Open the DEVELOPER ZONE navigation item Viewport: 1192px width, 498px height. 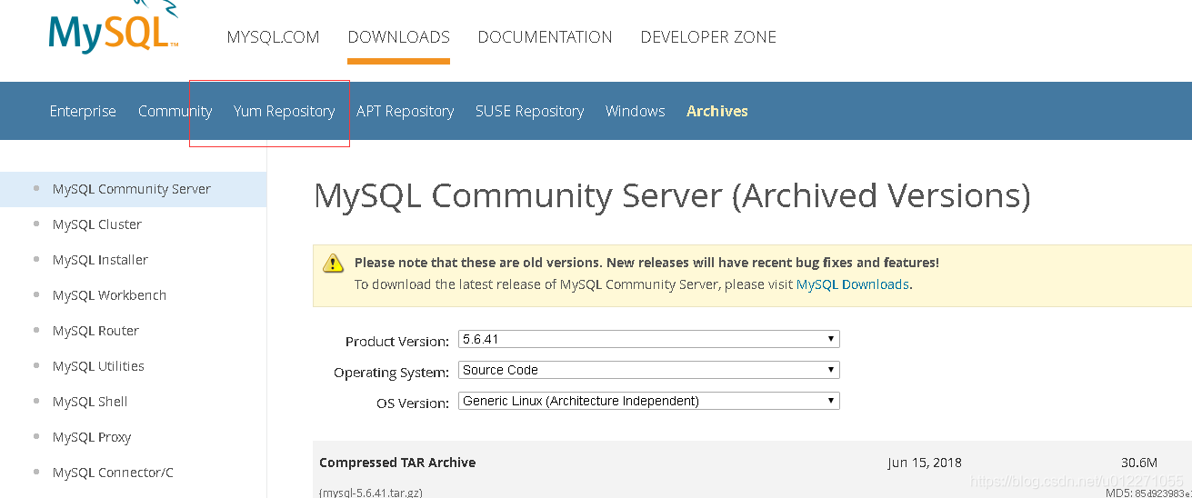tap(708, 37)
